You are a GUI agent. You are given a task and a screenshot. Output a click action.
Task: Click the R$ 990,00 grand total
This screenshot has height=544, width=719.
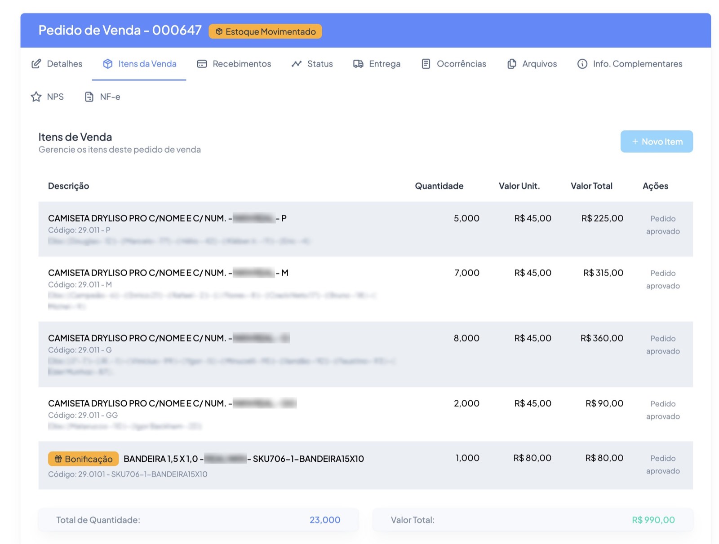click(x=653, y=520)
